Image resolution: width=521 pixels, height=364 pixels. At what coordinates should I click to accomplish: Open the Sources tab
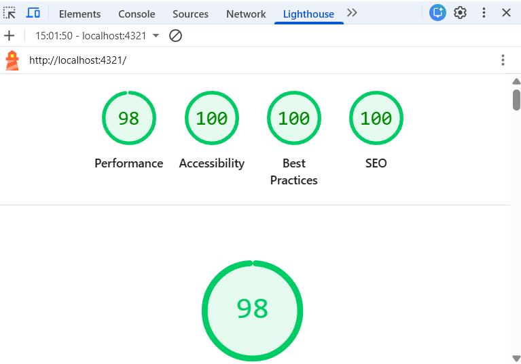tap(190, 14)
